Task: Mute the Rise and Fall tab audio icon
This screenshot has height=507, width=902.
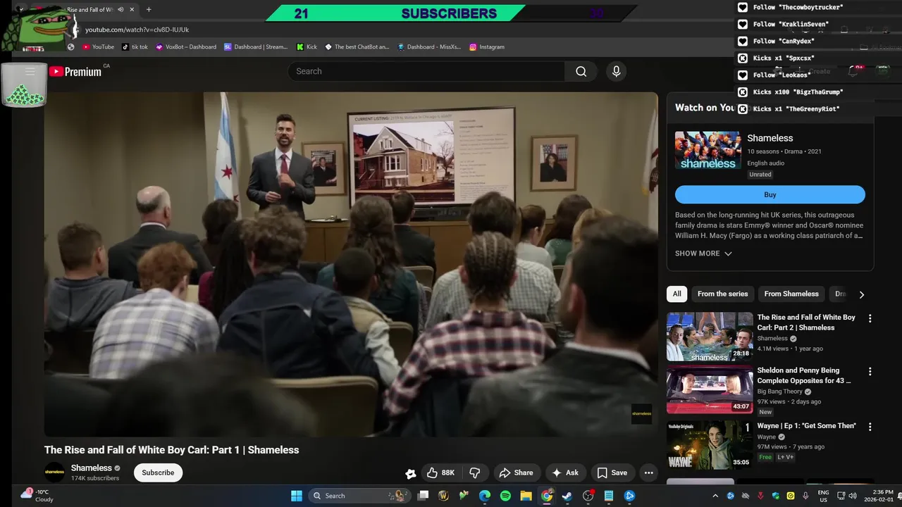Action: tap(121, 10)
